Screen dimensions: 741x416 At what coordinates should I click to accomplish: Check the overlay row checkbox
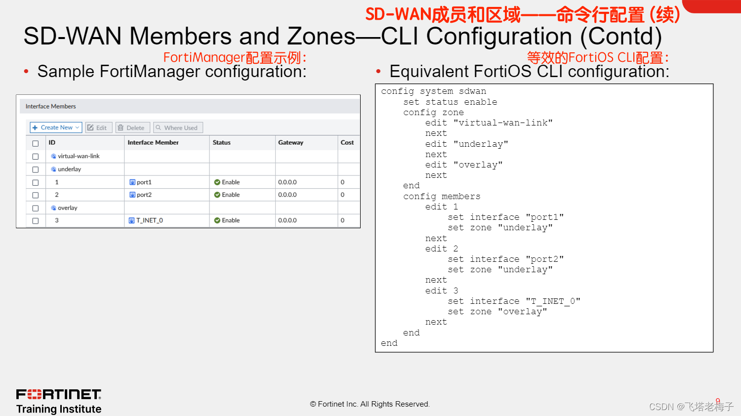[35, 208]
